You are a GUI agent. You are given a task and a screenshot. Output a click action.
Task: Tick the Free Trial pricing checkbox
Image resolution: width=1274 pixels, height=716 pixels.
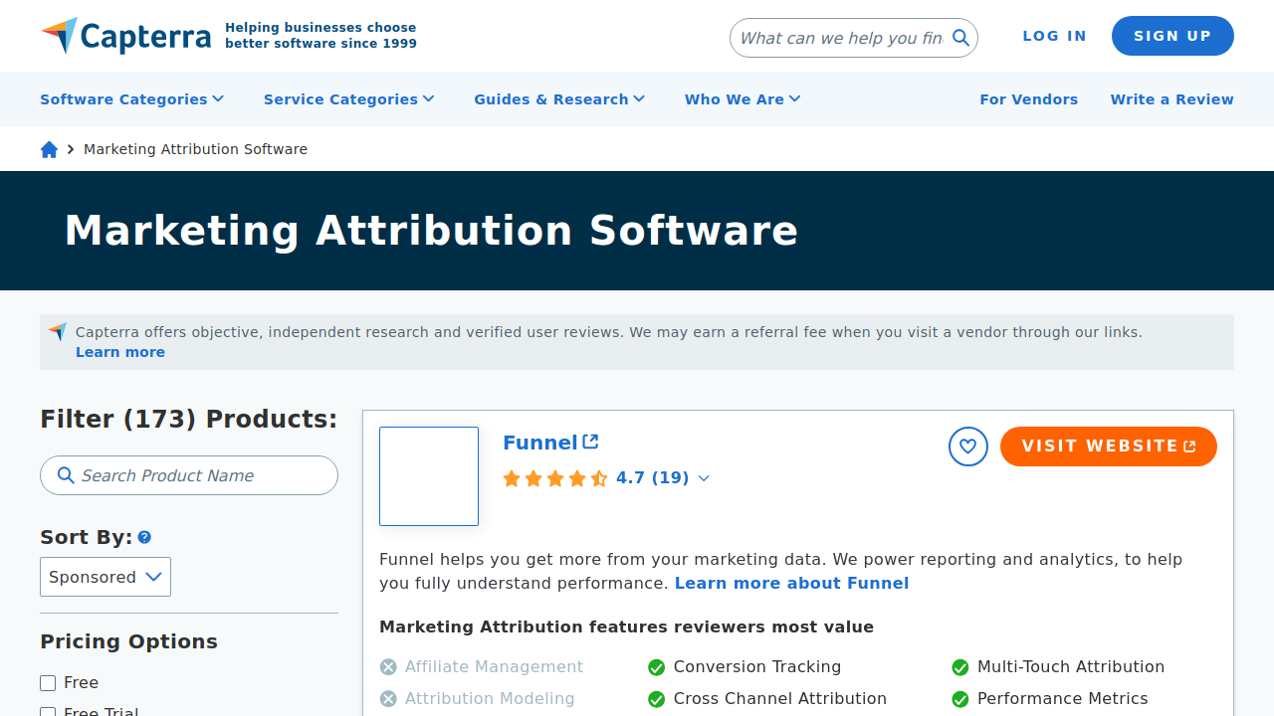click(x=48, y=712)
